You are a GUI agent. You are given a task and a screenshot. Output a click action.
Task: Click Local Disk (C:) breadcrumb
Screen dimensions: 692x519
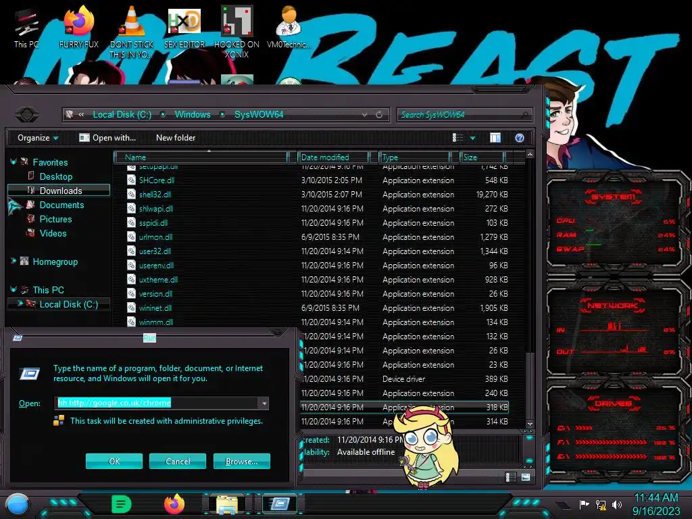[122, 115]
